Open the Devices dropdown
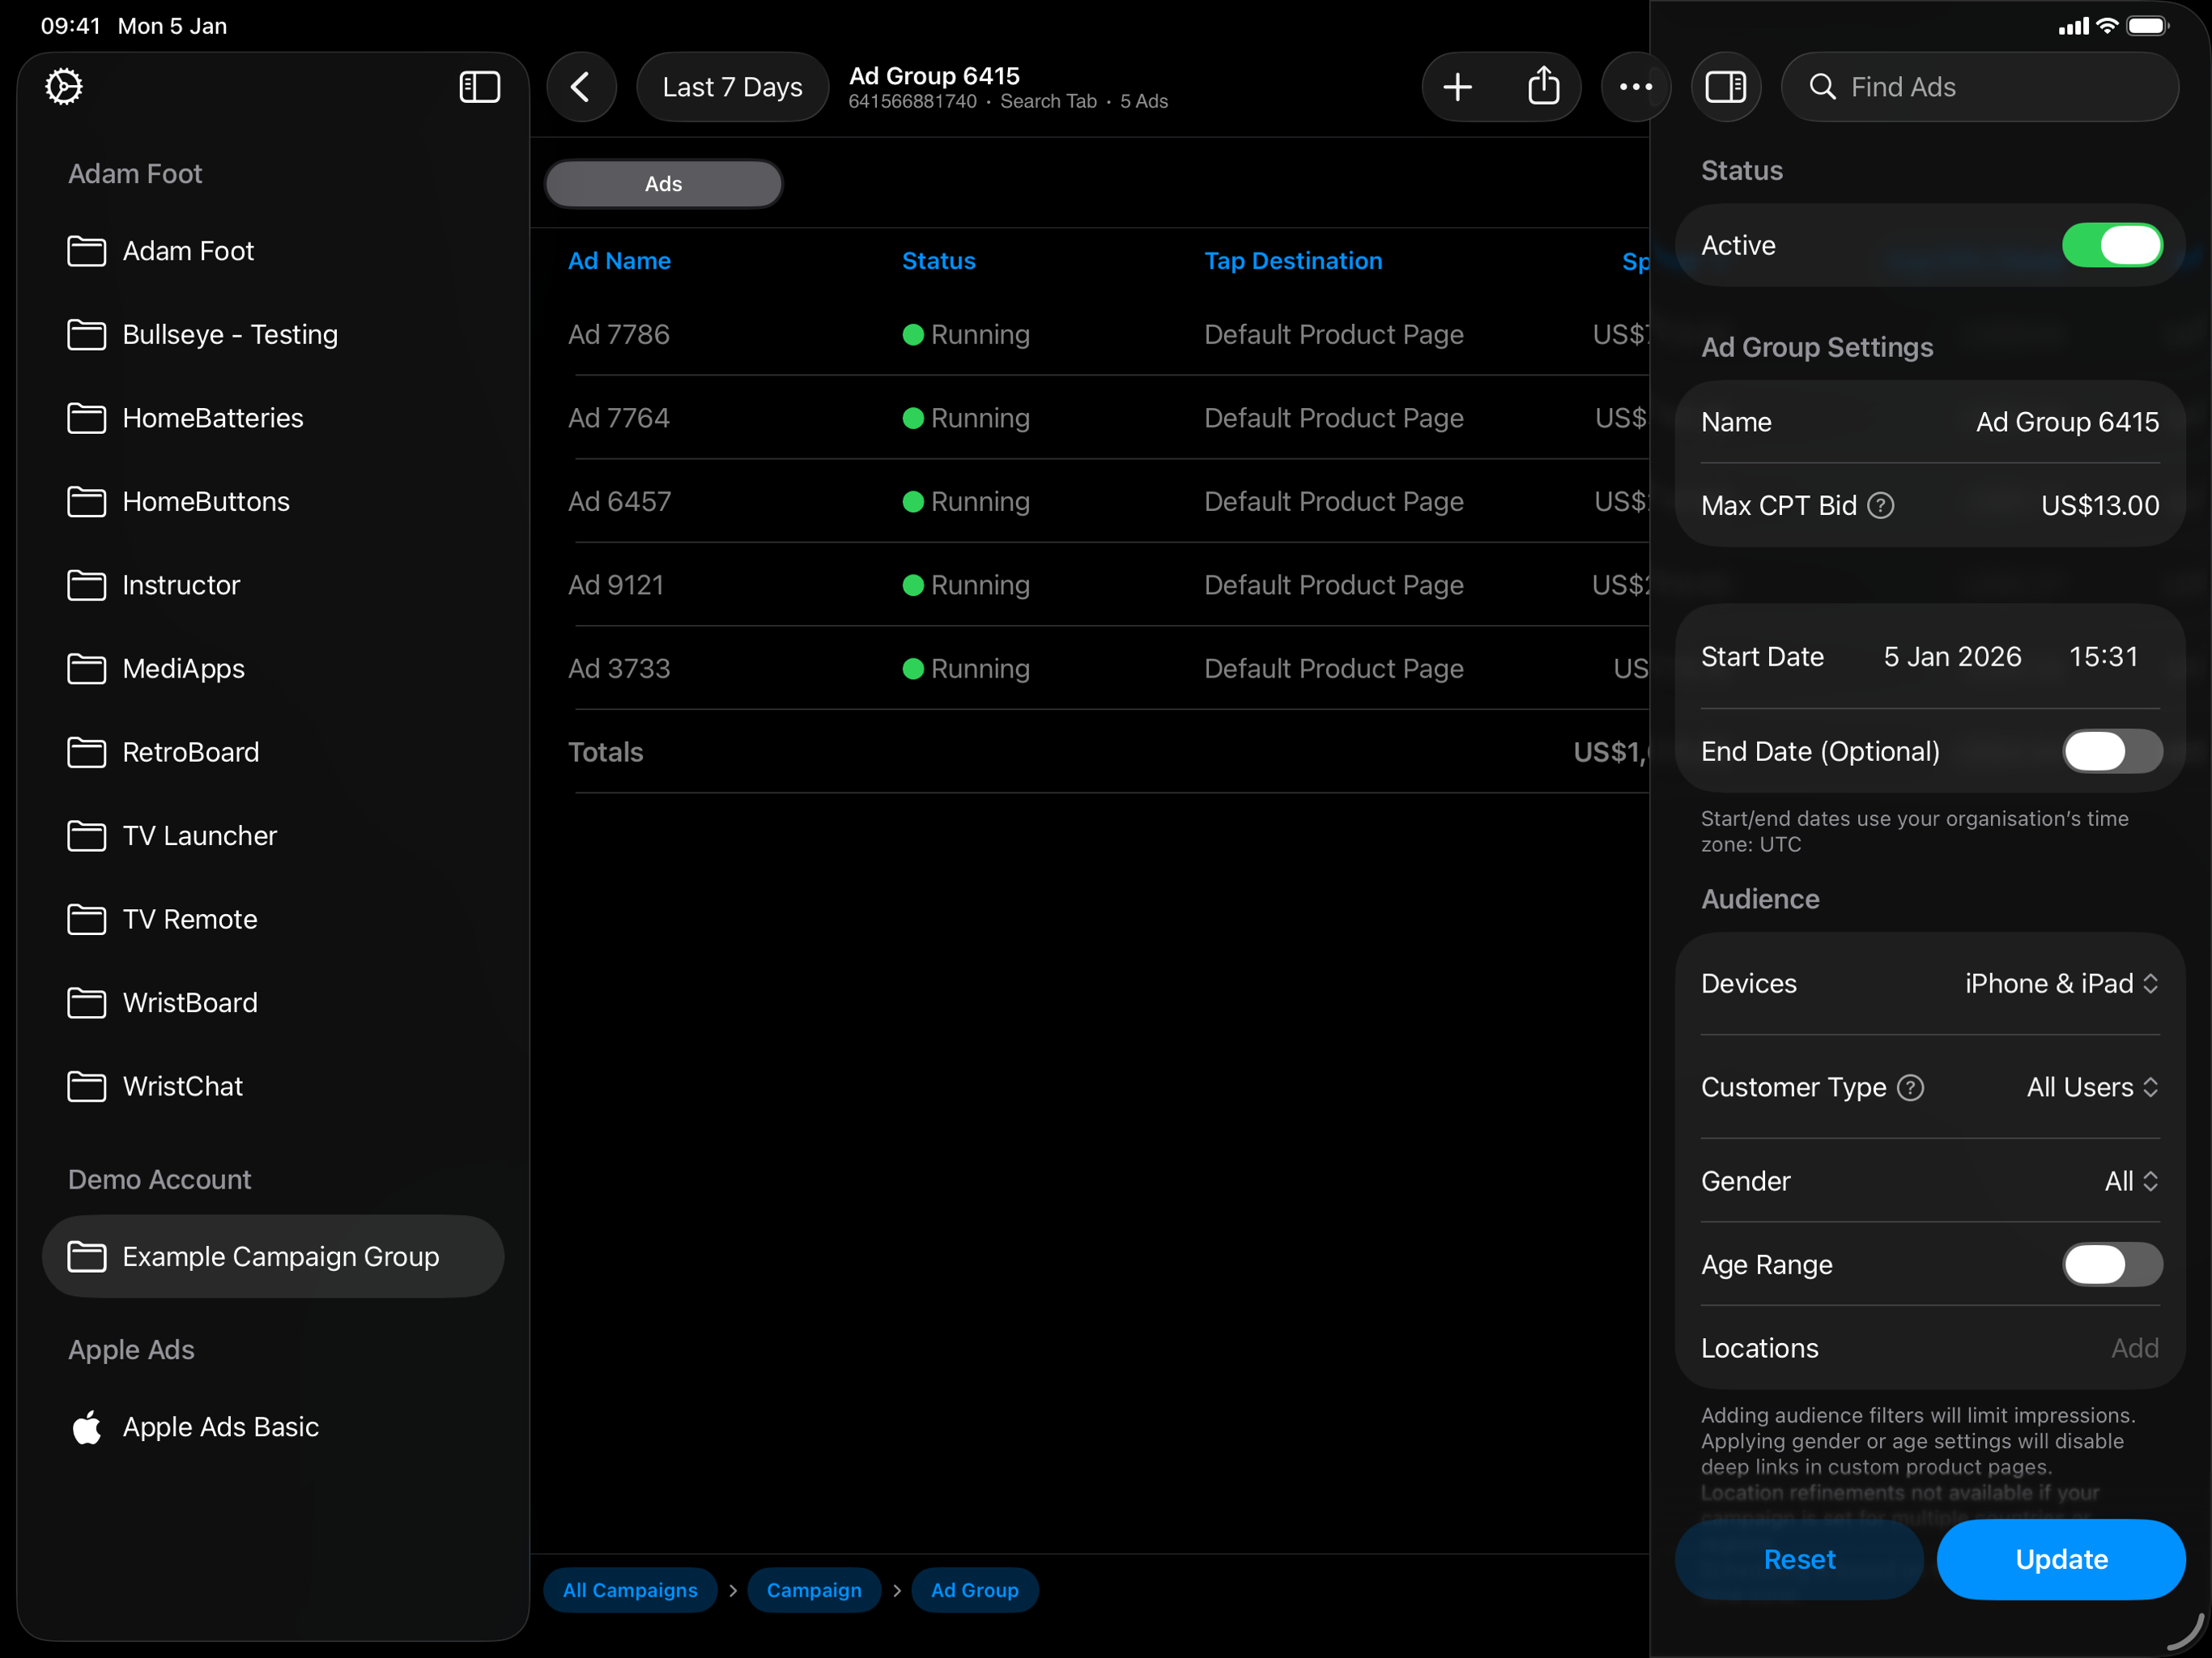This screenshot has height=1658, width=2212. (2060, 984)
